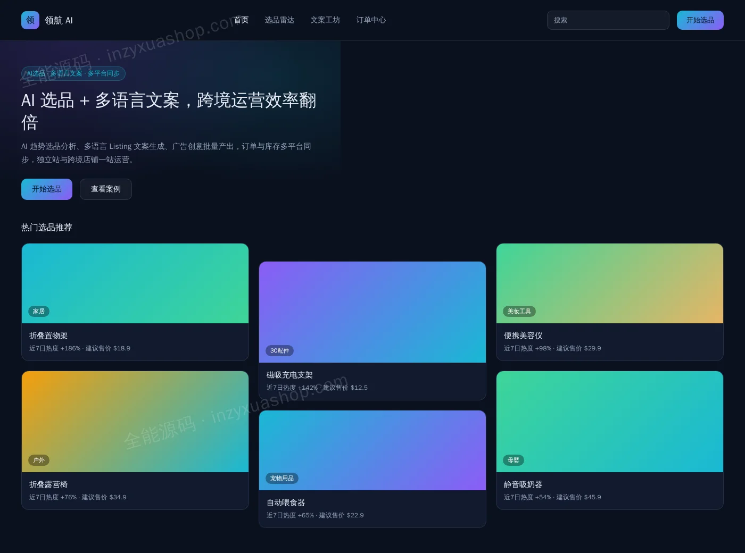This screenshot has height=553, width=745.
Task: Click the AI选品 · 多语言文案 · 多平台同步 badge
Action: (x=73, y=73)
